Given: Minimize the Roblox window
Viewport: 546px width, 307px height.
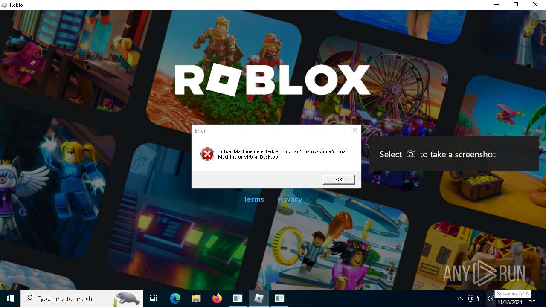Looking at the screenshot, I should coord(497,5).
